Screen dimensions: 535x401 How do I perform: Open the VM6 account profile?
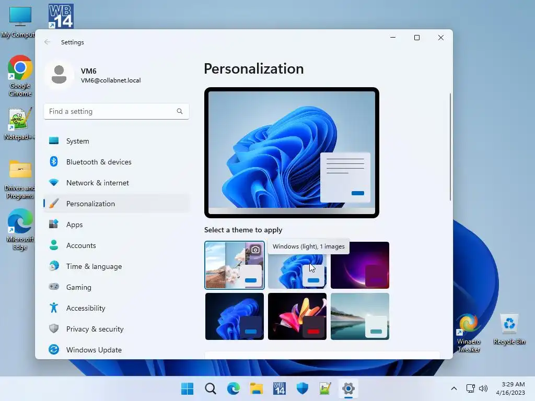point(94,75)
